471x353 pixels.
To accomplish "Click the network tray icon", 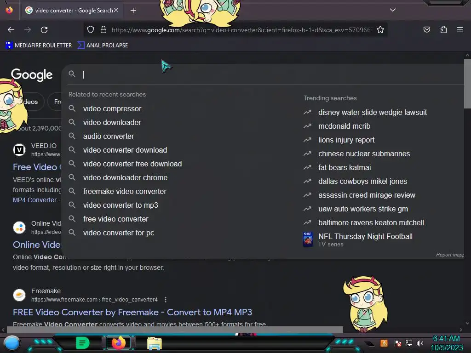I will point(408,343).
